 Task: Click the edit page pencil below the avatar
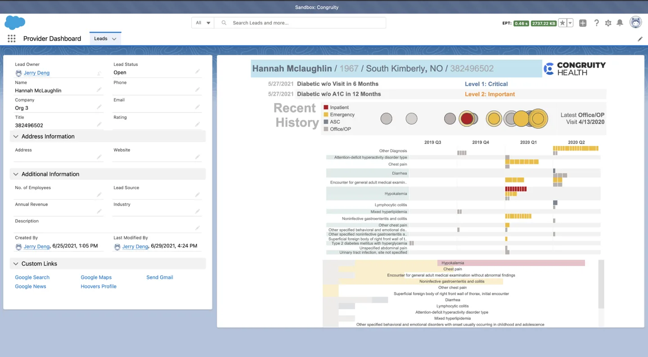(x=640, y=39)
